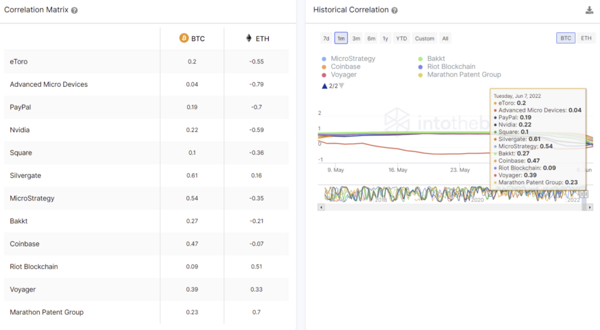Select the 3m time range
This screenshot has height=330, width=600.
(x=357, y=38)
